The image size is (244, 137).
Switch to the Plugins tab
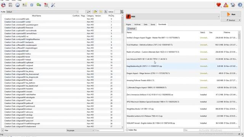(128, 24)
